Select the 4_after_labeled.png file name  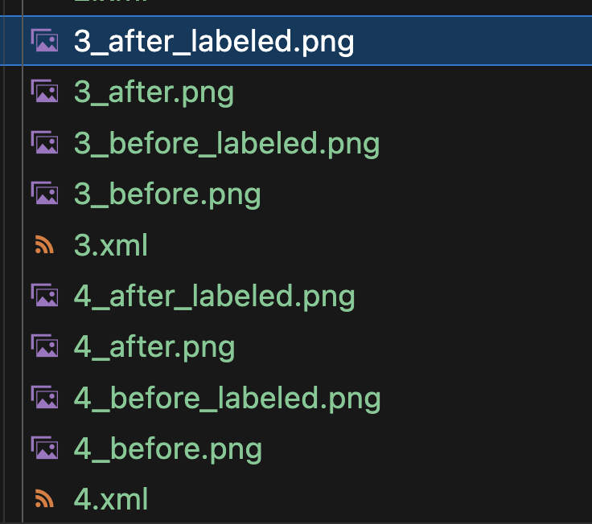point(215,297)
